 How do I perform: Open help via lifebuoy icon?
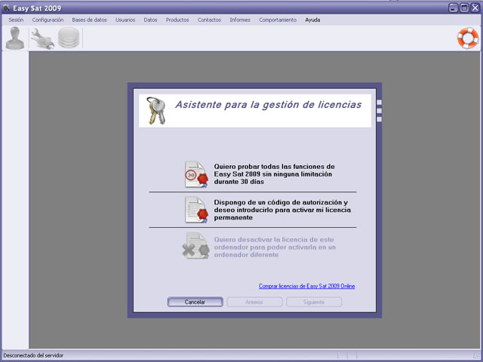(468, 38)
